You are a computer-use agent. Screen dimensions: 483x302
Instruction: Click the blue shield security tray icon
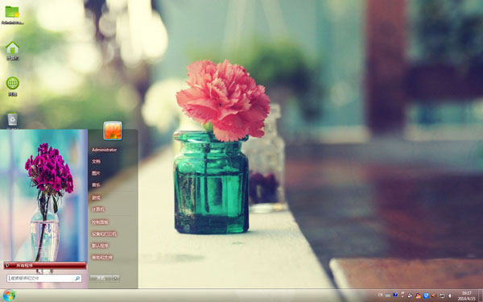(x=426, y=296)
